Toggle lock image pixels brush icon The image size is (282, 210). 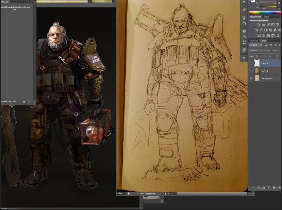pyautogui.click(x=261, y=56)
